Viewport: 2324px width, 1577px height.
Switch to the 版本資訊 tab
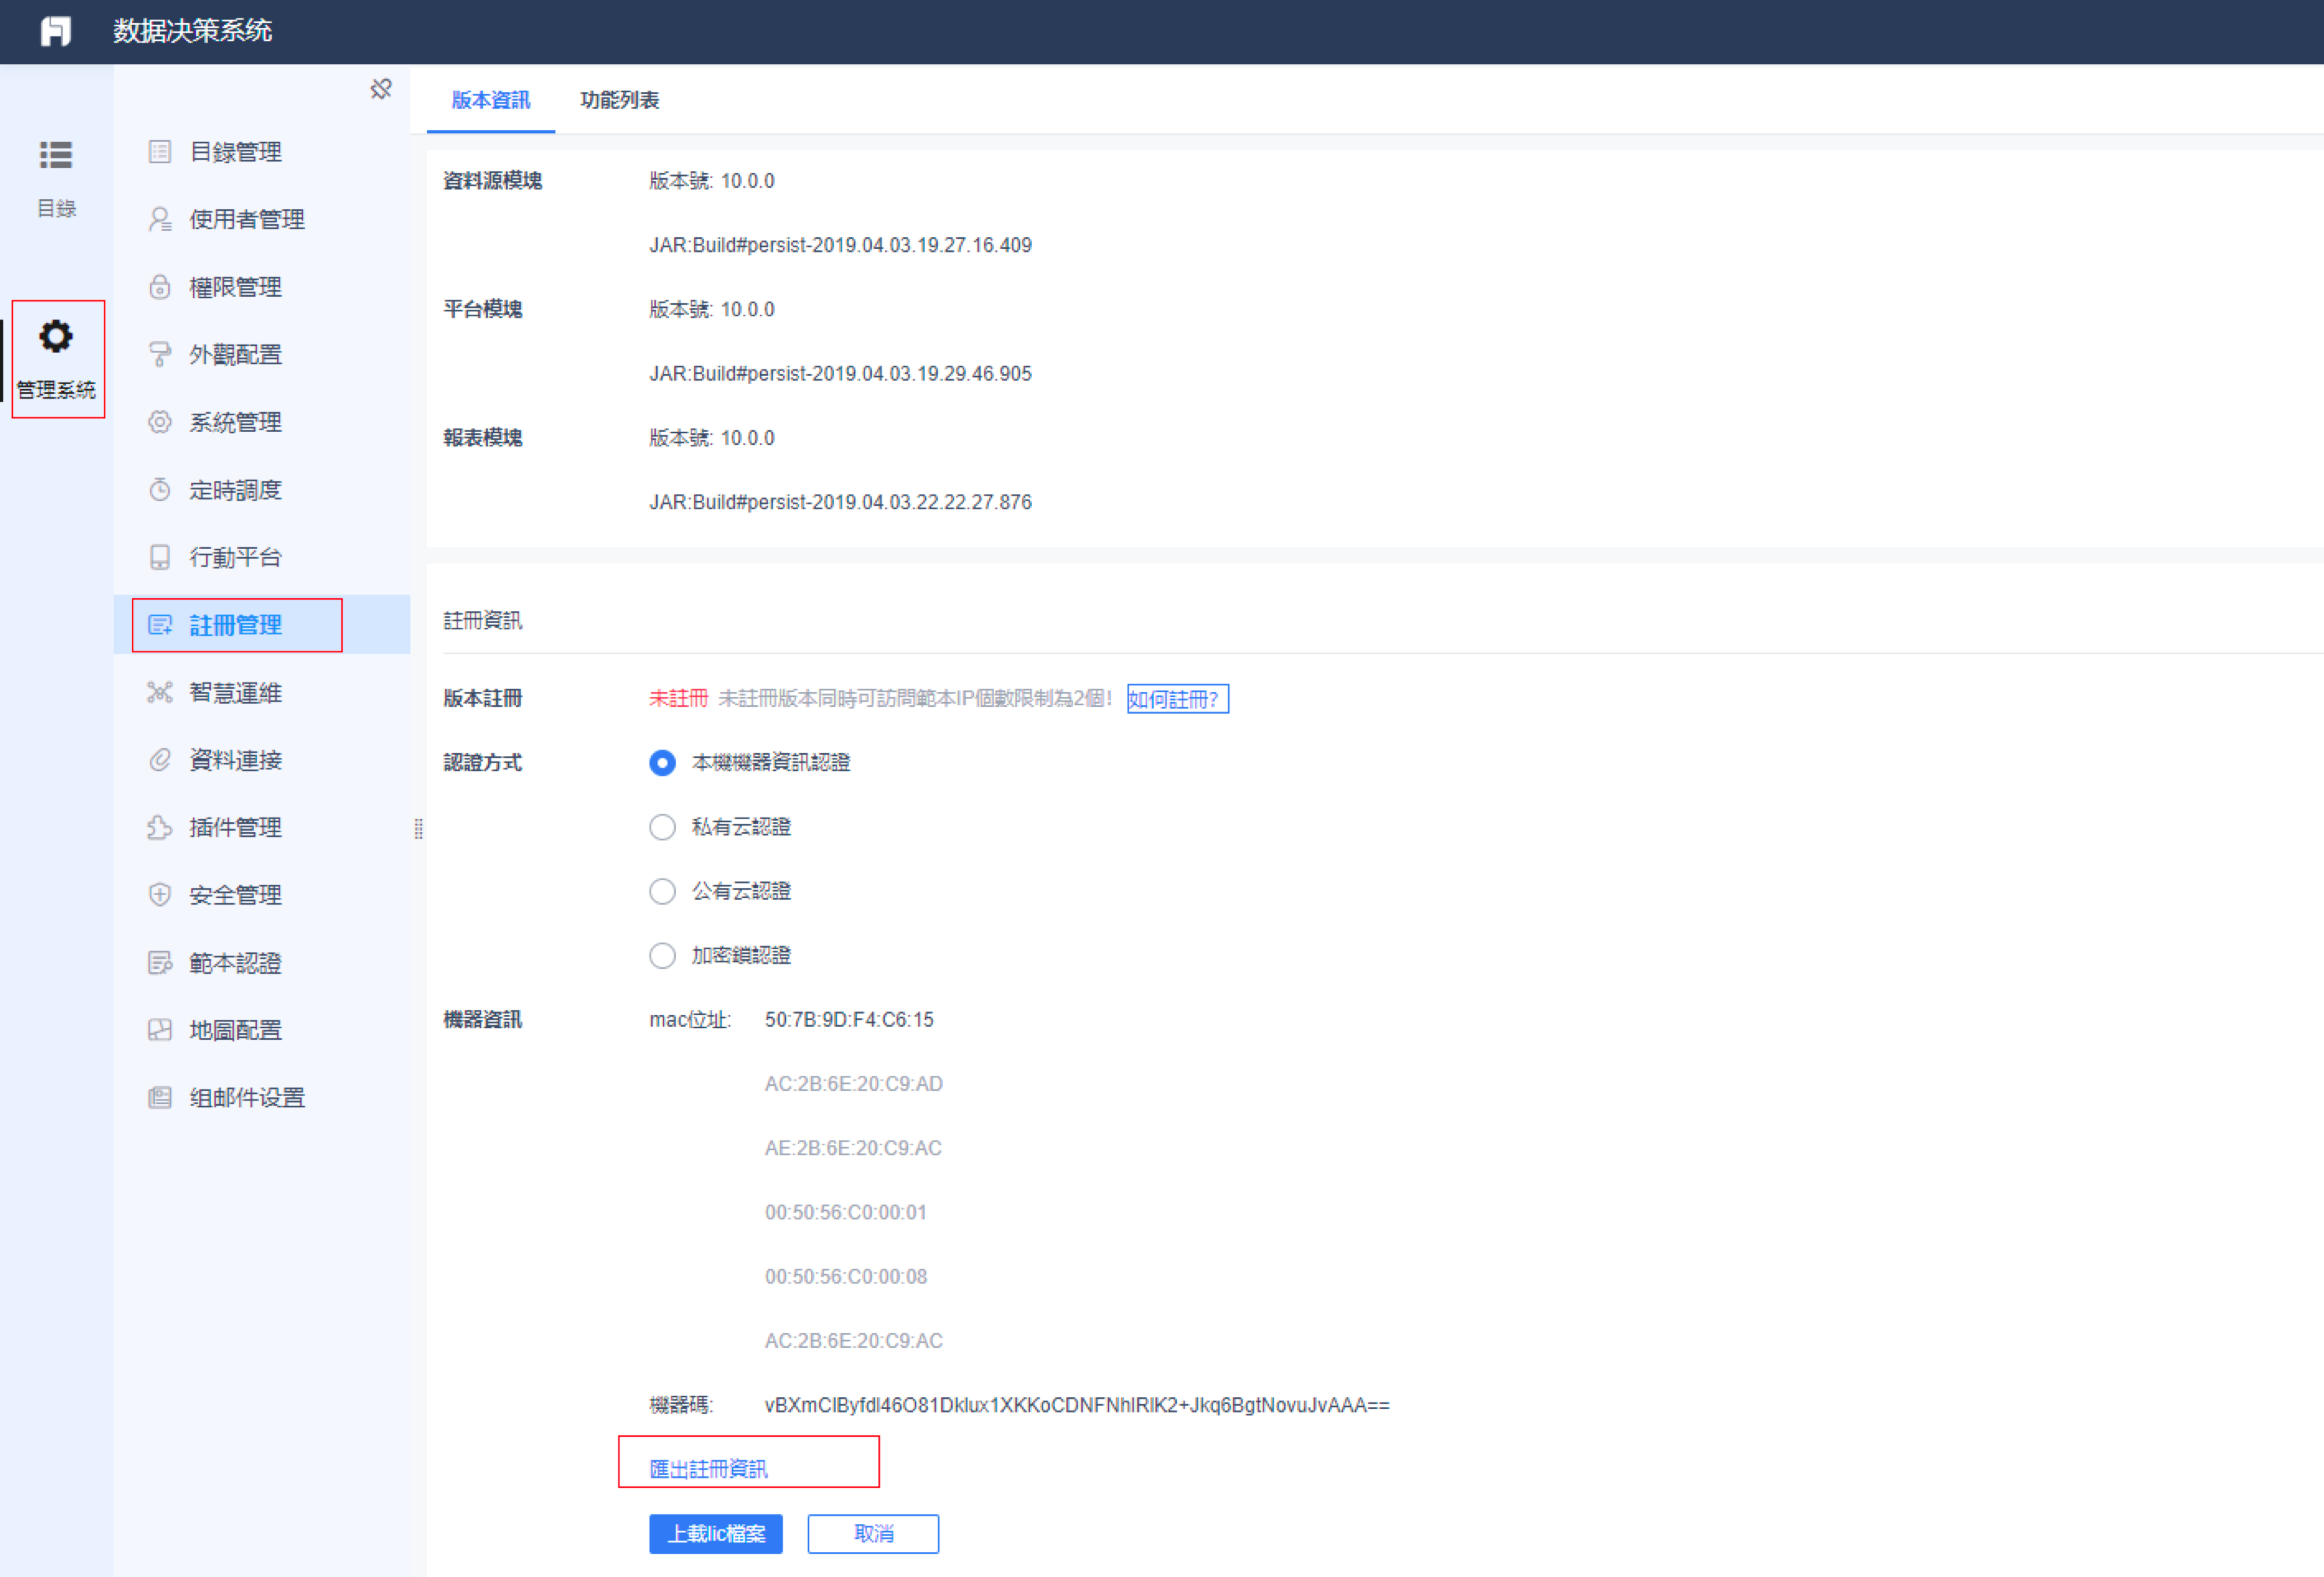pyautogui.click(x=491, y=100)
